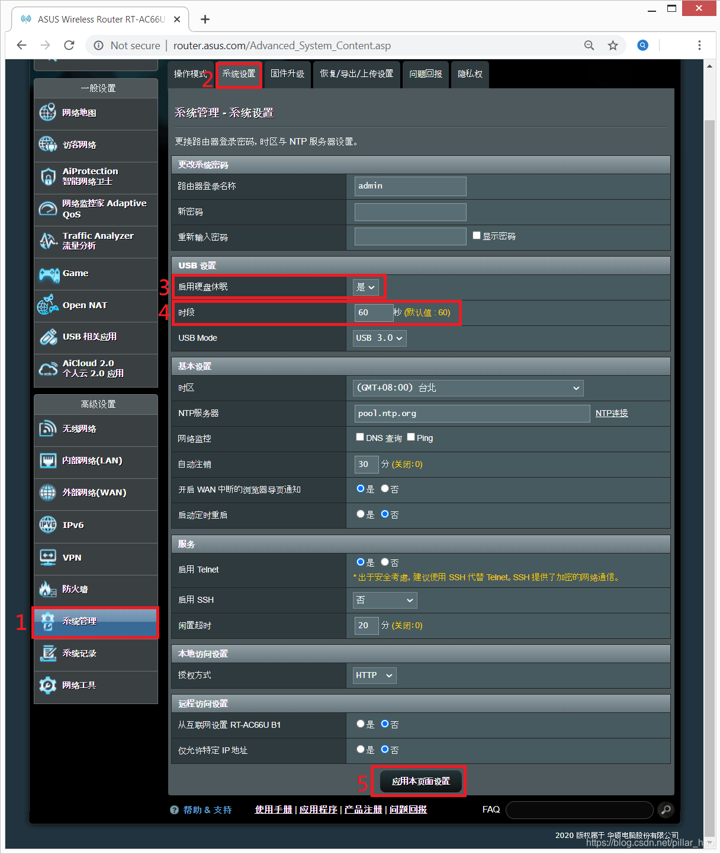The height and width of the screenshot is (854, 720).
Task: Click the 自动注销 minutes field
Action: pyautogui.click(x=367, y=465)
